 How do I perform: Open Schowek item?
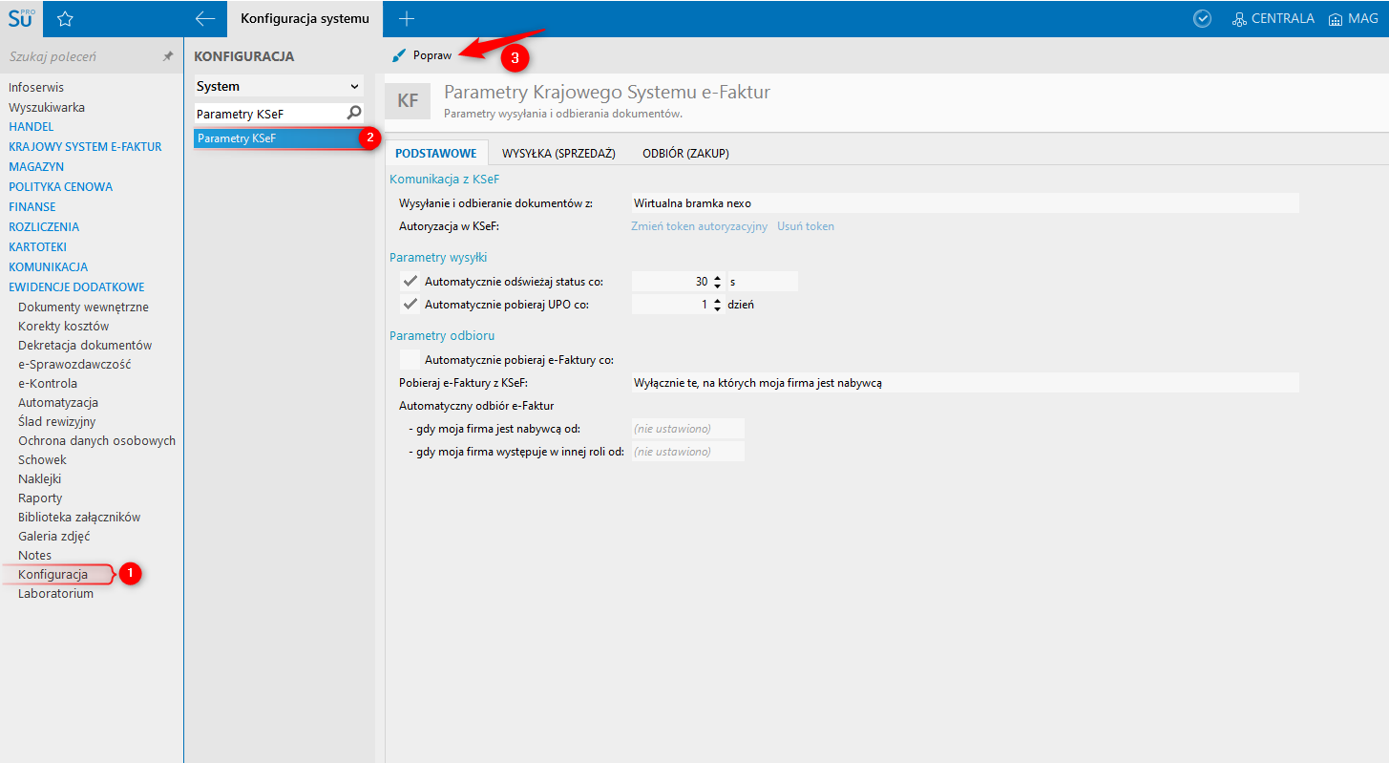(x=42, y=459)
